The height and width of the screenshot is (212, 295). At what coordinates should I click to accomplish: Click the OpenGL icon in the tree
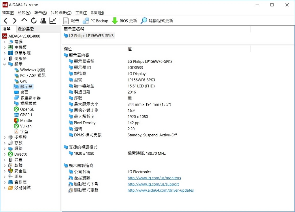(x=16, y=109)
